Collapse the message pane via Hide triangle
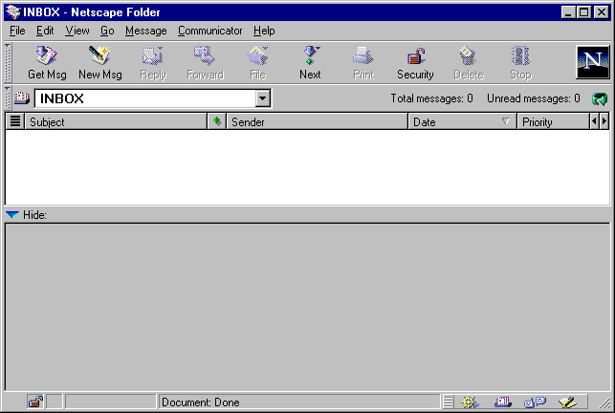This screenshot has width=615, height=413. coord(12,214)
